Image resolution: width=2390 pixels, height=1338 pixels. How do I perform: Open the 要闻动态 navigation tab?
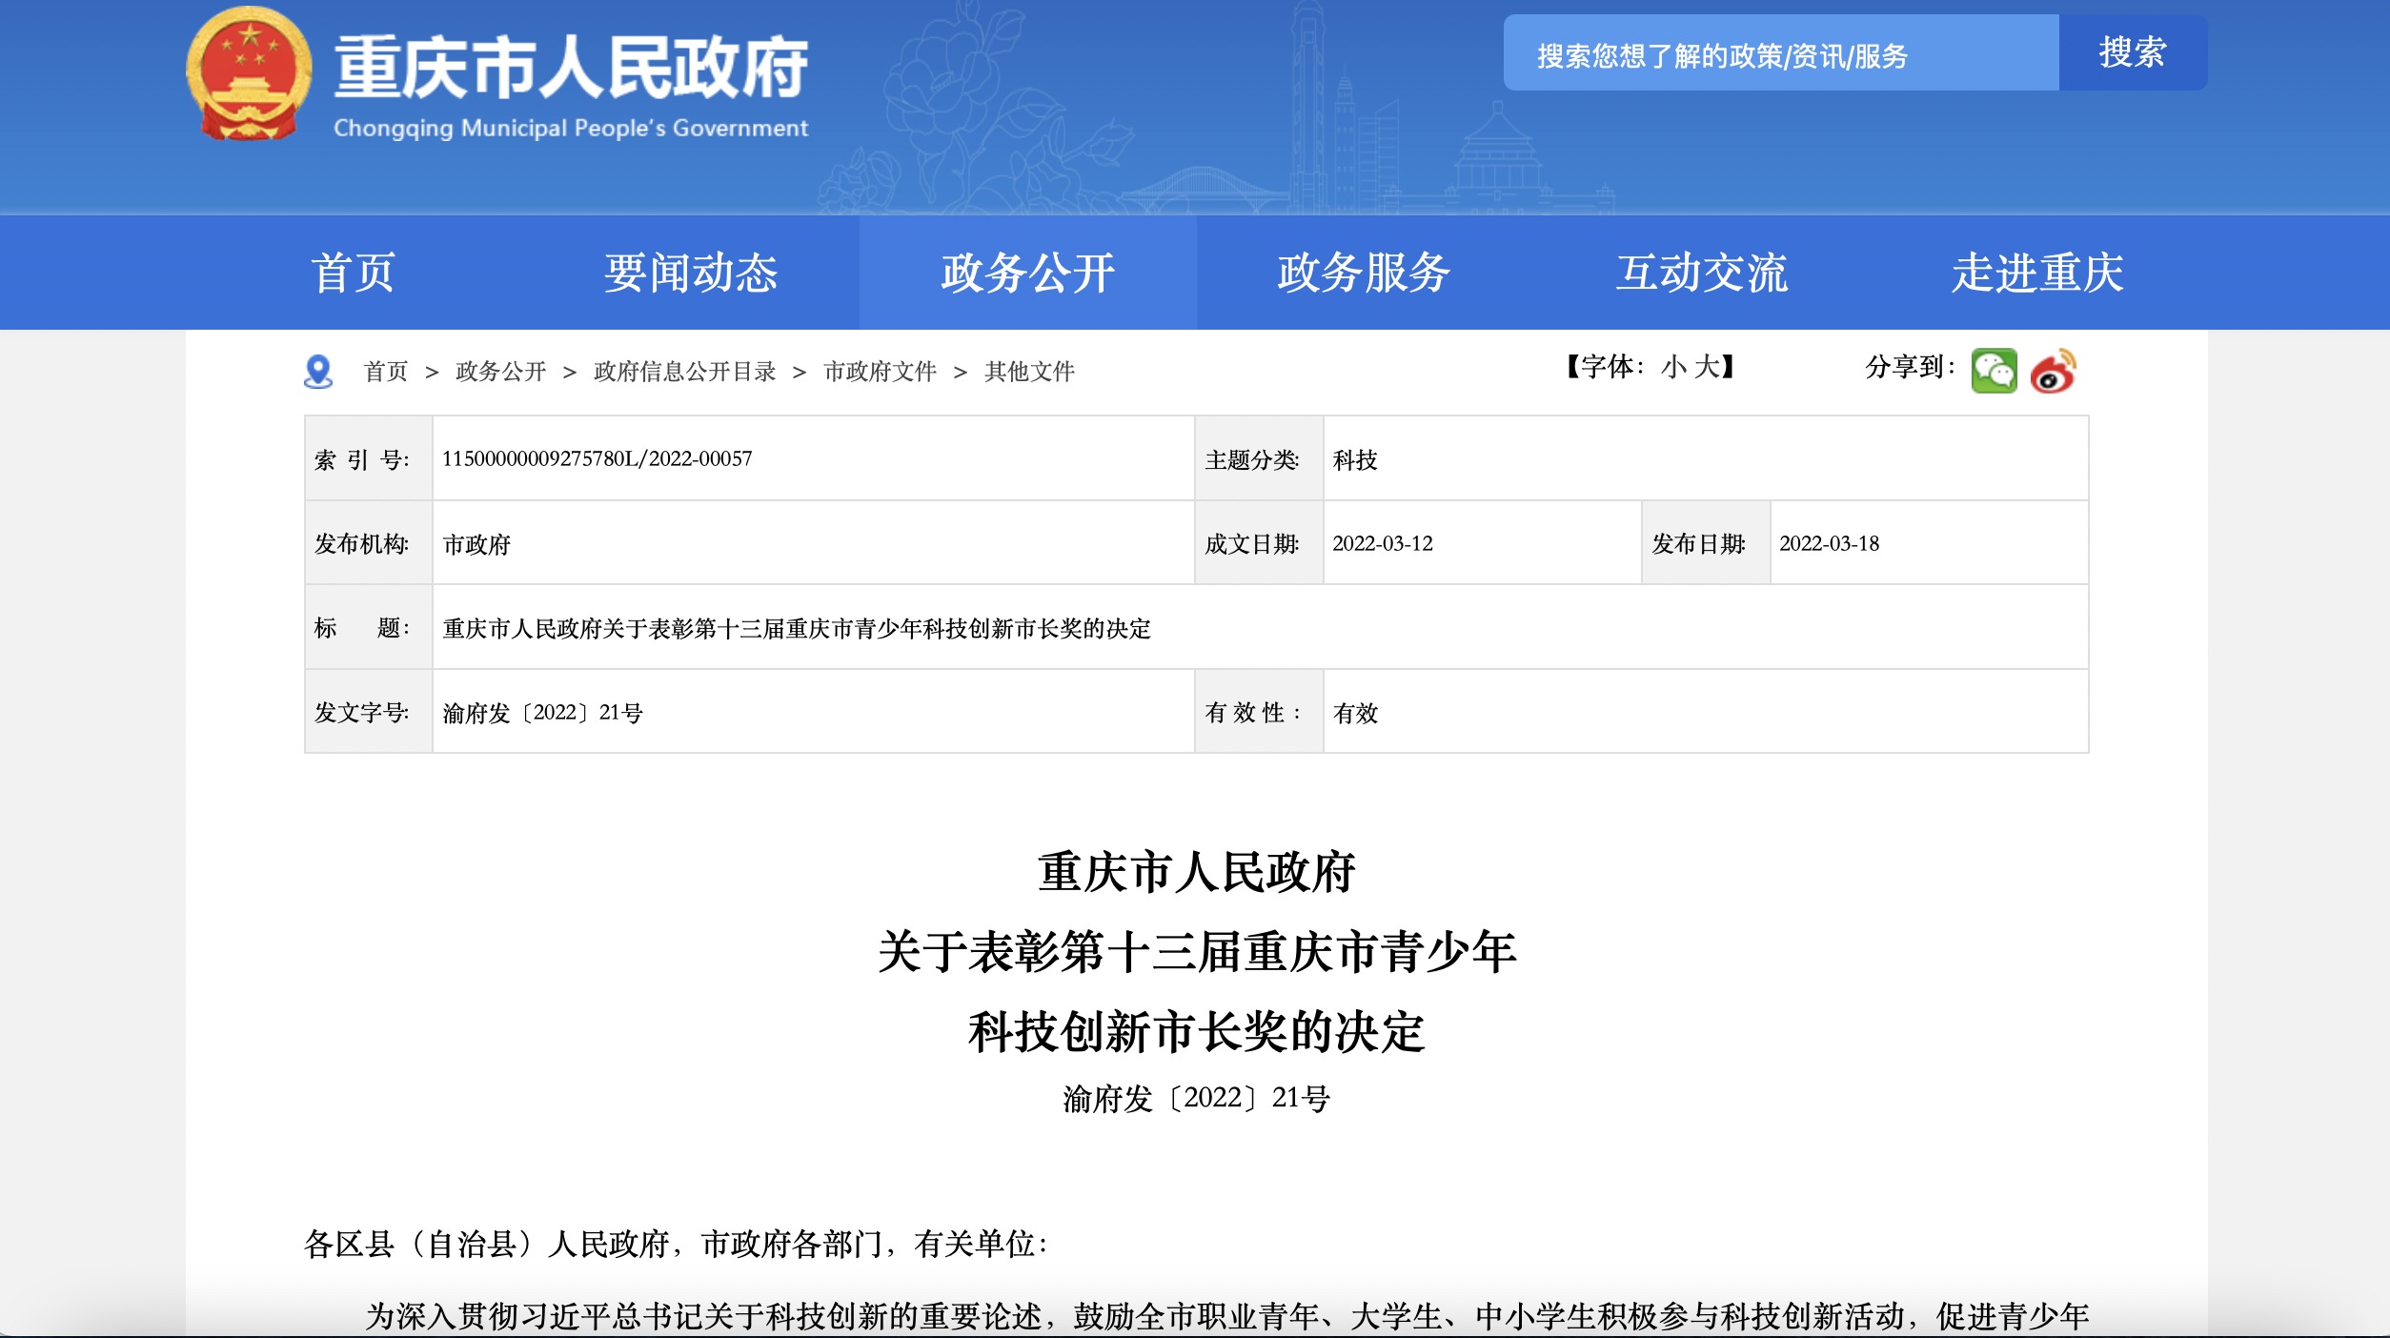[691, 273]
